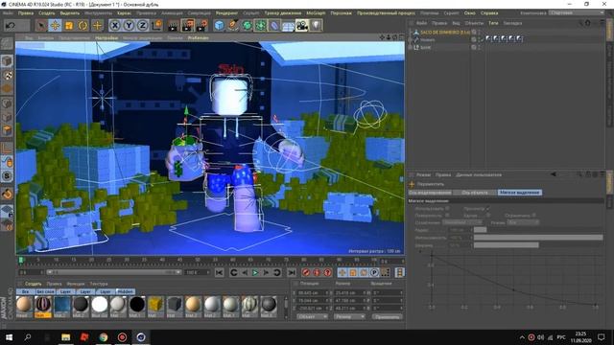Play the animation forwards

coord(255,272)
